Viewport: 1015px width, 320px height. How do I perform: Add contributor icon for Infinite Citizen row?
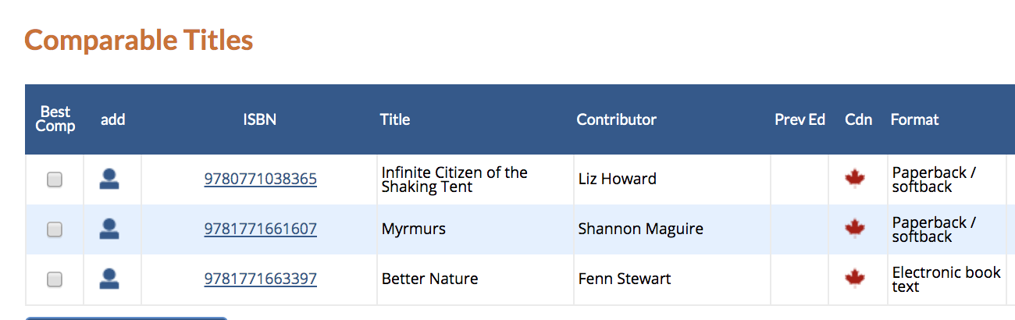[x=109, y=180]
